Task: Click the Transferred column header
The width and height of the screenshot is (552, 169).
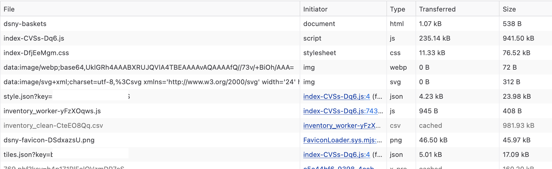Action: [437, 9]
